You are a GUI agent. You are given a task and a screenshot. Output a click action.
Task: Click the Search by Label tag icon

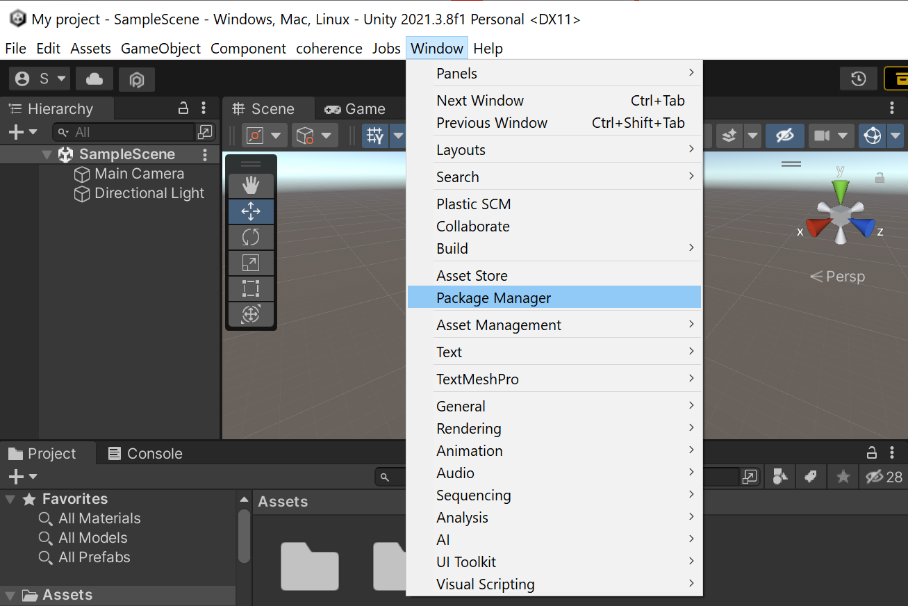[810, 477]
